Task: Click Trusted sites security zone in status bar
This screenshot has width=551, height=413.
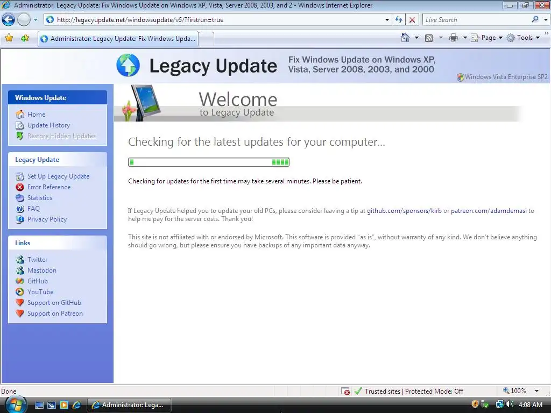Action: point(409,391)
